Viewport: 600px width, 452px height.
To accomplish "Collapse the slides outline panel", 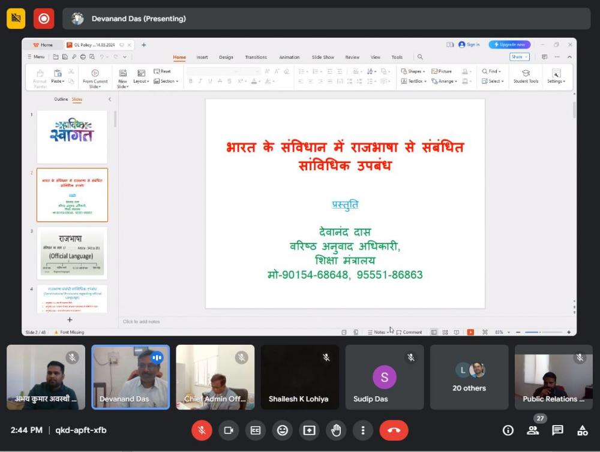I will pyautogui.click(x=109, y=99).
